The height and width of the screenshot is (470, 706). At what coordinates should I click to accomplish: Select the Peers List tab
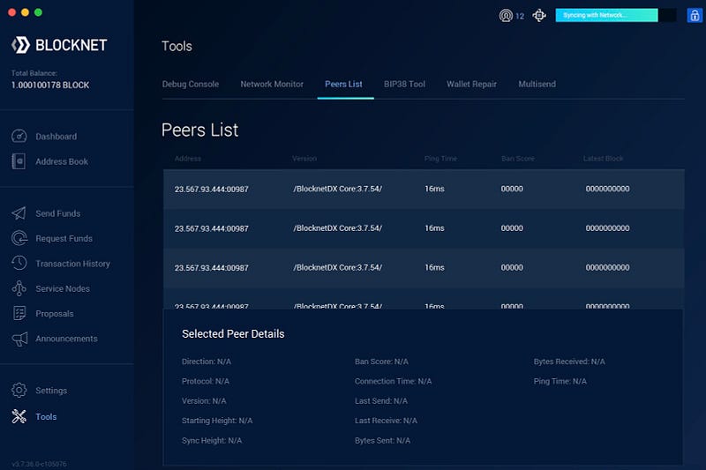343,84
